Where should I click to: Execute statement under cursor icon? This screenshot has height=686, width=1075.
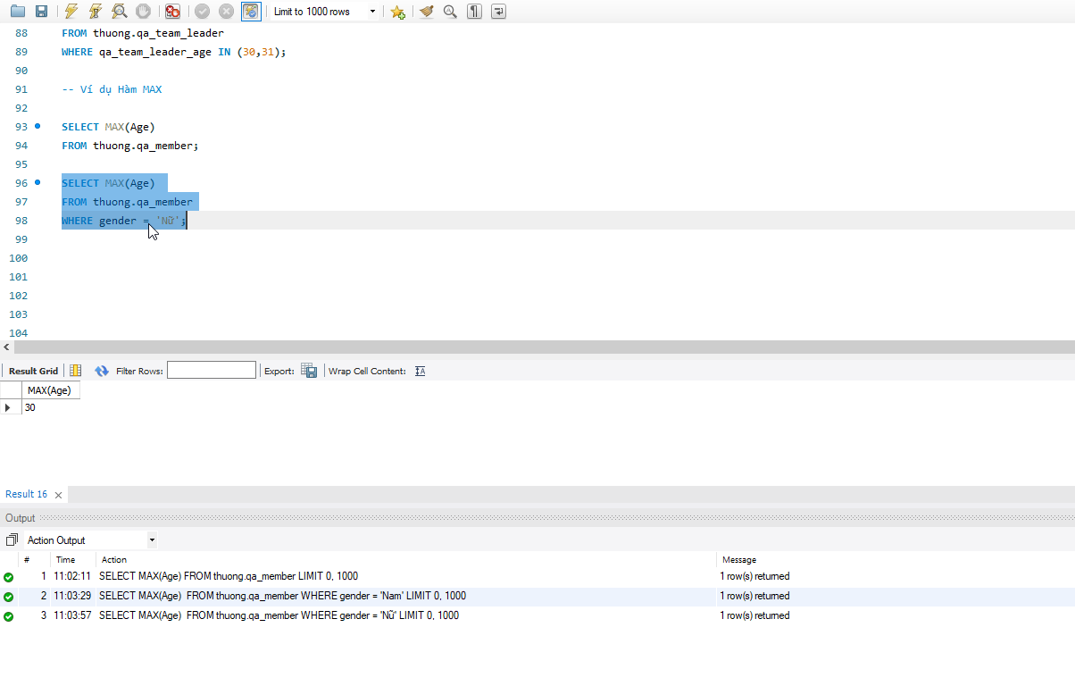tap(95, 12)
